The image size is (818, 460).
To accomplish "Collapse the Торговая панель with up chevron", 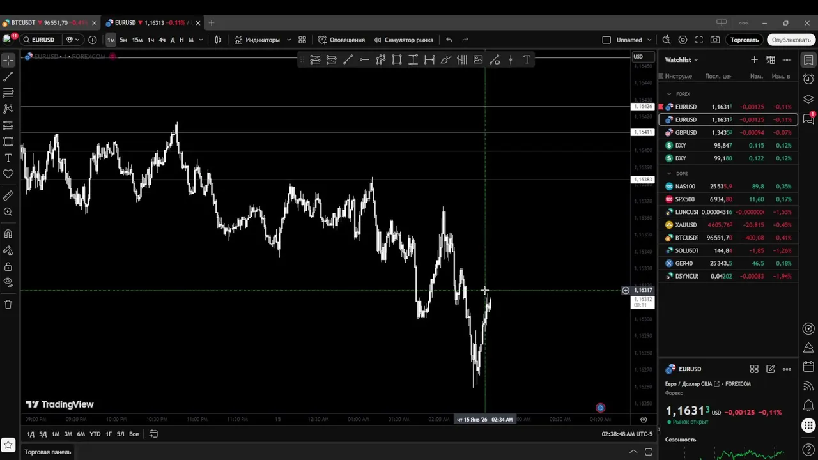I will coord(633,452).
